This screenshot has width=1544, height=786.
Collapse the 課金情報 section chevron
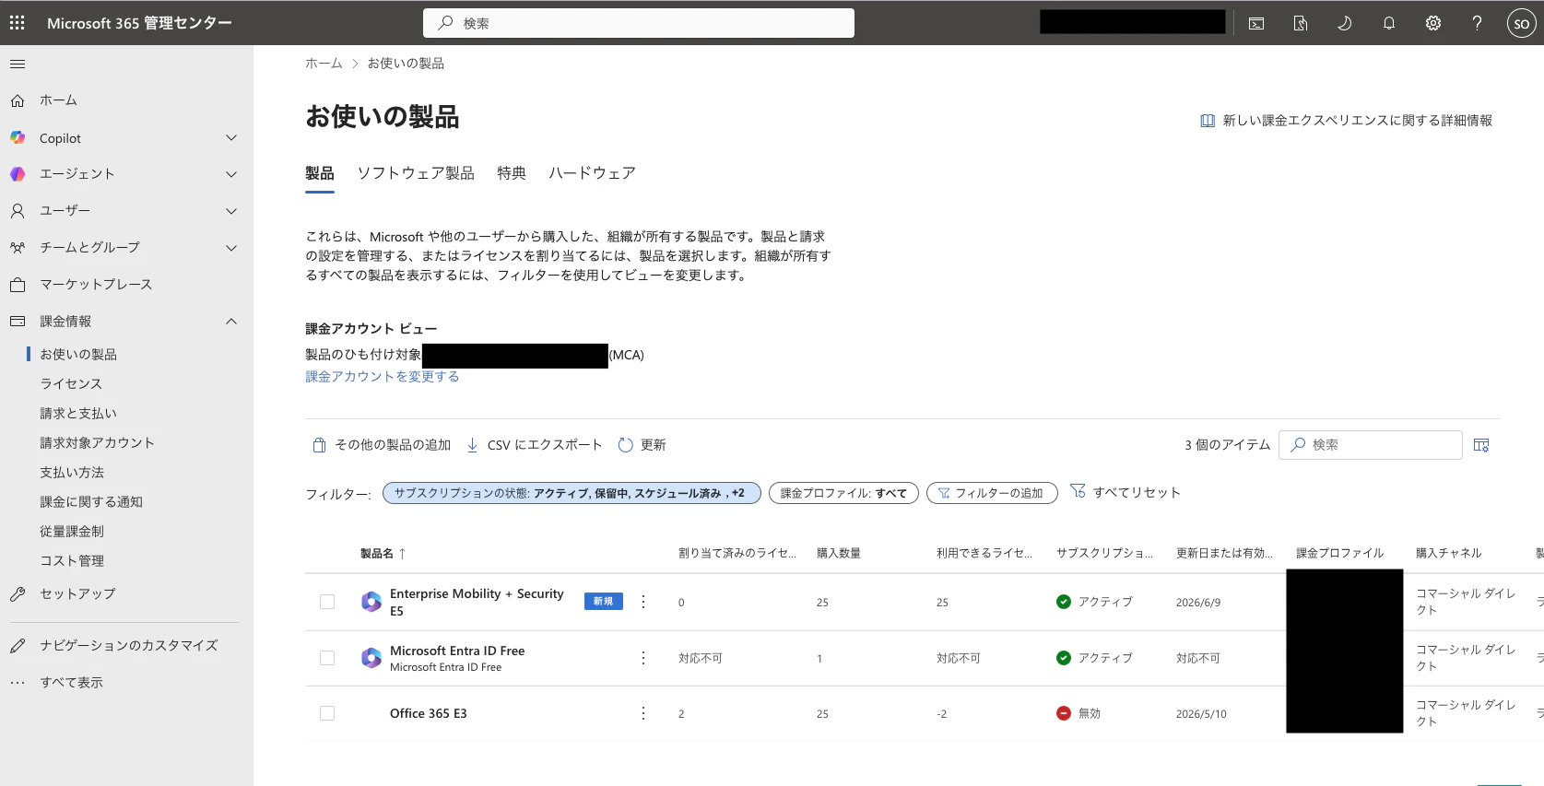(x=231, y=322)
